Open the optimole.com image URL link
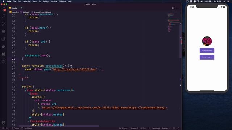The width and height of the screenshot is (232, 130). point(104,108)
